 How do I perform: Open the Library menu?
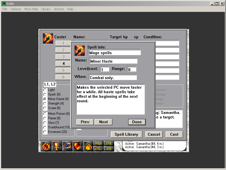46,9
